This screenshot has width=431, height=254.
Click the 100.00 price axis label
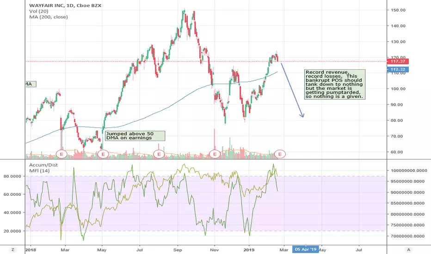coord(398,89)
